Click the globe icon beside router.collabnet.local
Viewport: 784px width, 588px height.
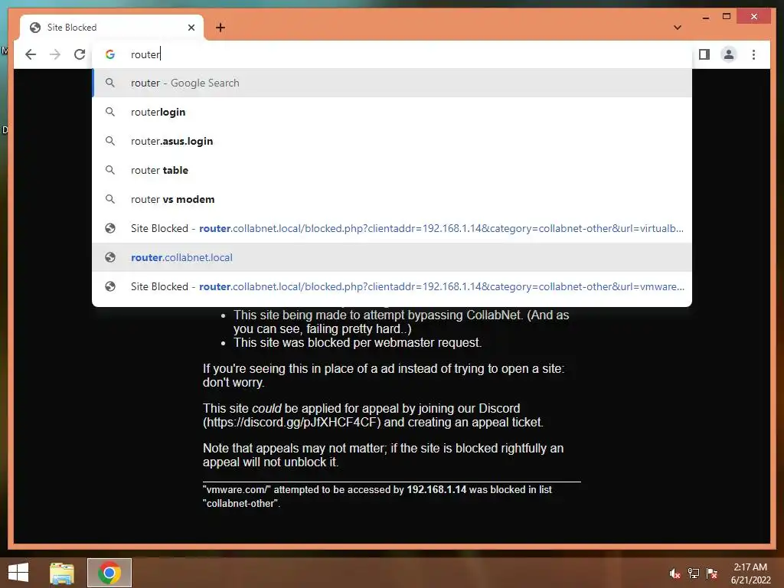coord(110,257)
